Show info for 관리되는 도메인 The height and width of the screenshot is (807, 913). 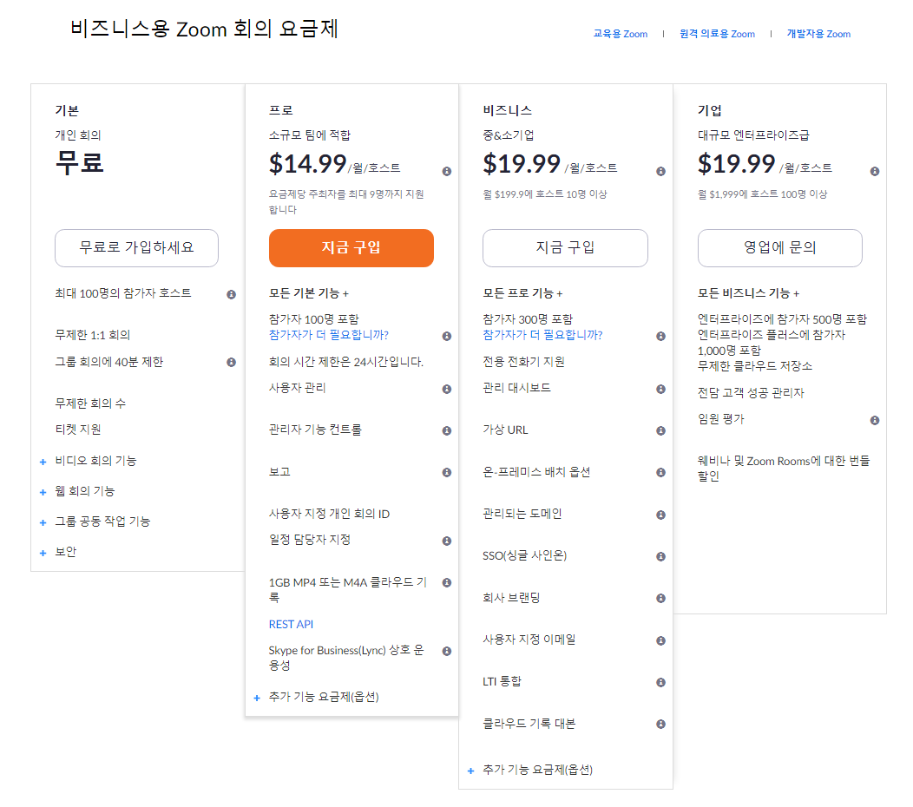[660, 515]
